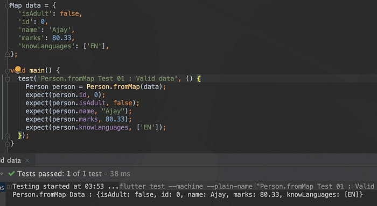
Task: Select the 'id data' run tab
Action: point(11,160)
